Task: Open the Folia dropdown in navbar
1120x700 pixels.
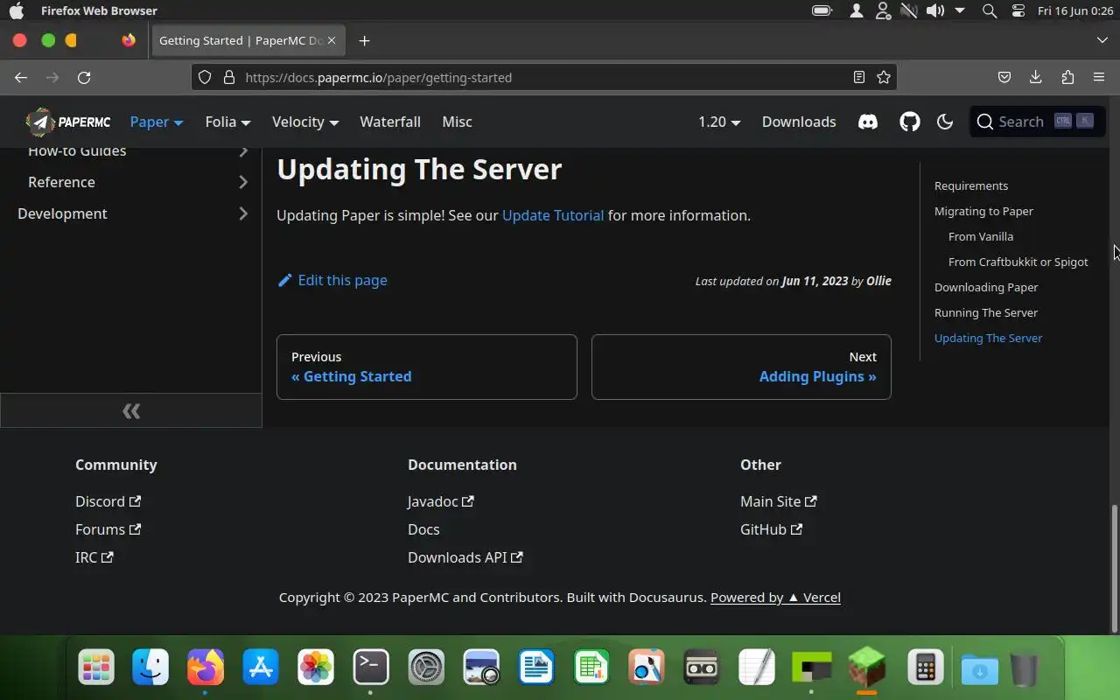Action: (227, 122)
